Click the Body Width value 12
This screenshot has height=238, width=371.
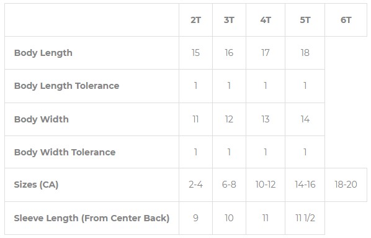[229, 119]
